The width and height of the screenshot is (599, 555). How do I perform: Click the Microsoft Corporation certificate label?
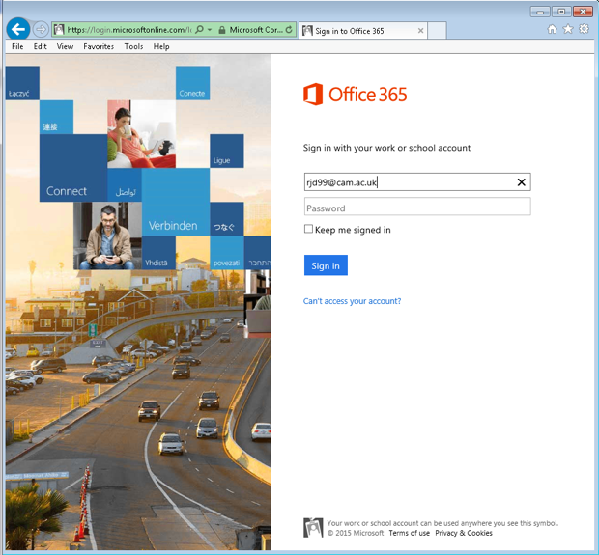click(256, 30)
